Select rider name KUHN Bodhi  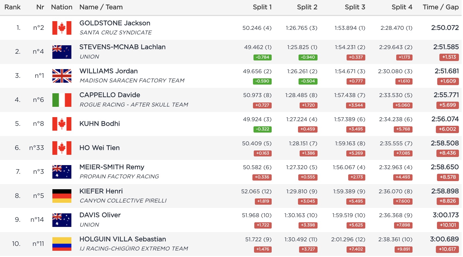[x=100, y=124]
